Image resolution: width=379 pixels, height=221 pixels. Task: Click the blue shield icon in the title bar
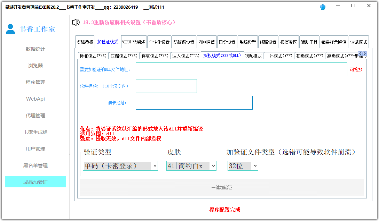(322, 6)
